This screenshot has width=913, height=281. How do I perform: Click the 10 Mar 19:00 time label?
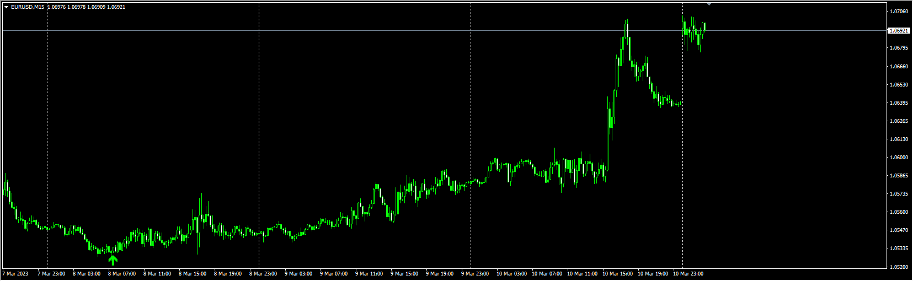click(x=653, y=274)
